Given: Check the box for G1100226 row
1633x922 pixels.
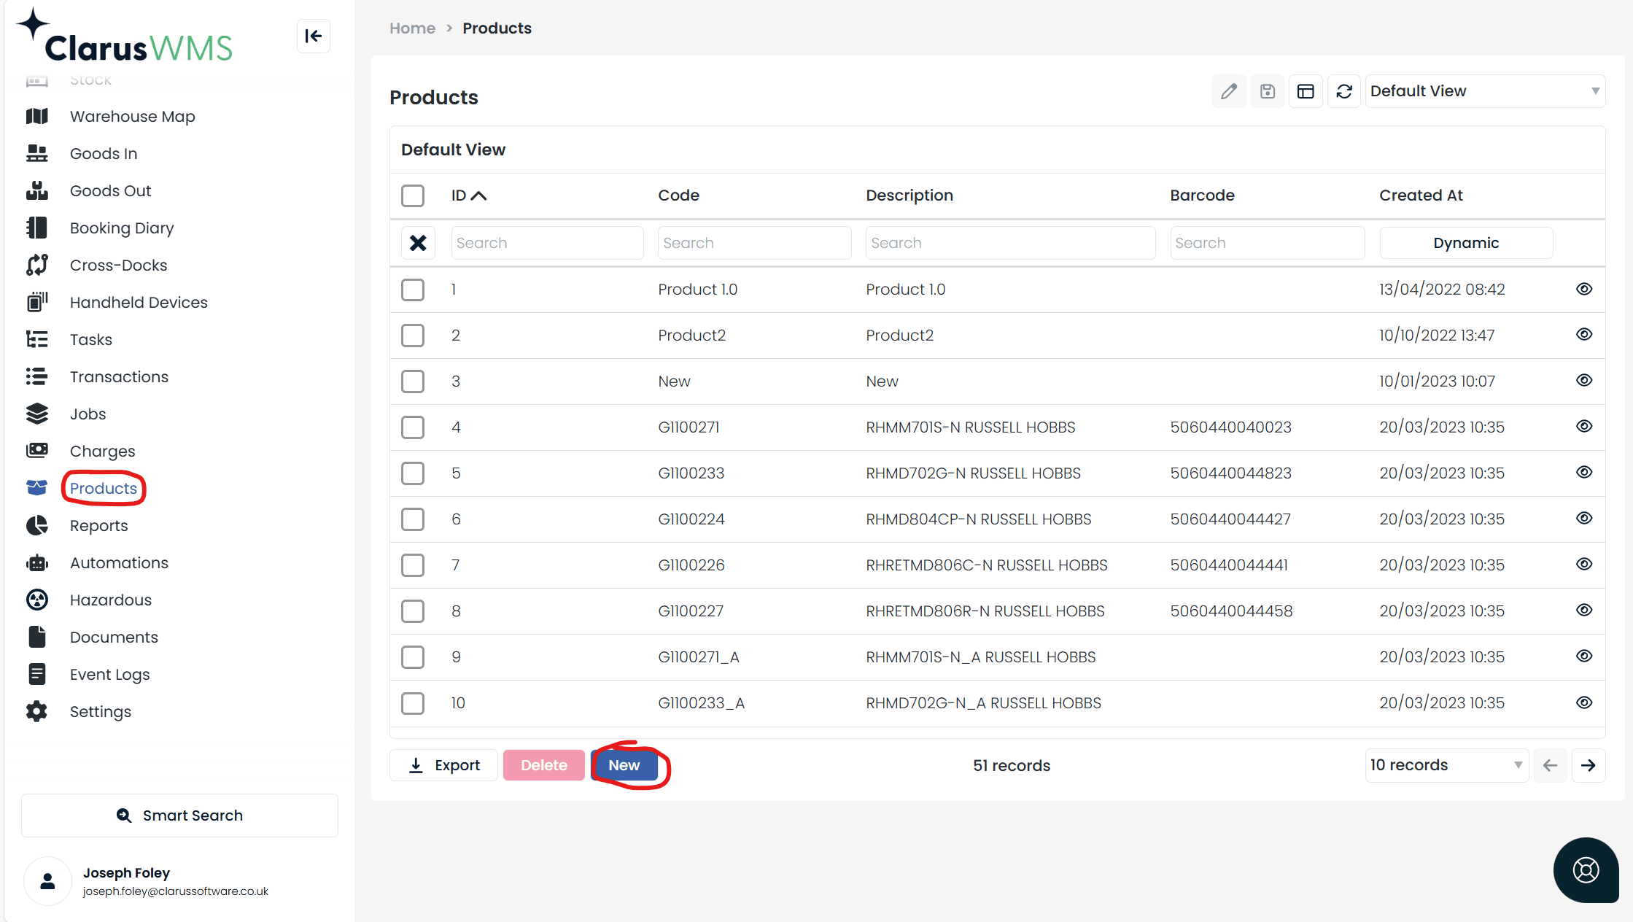Looking at the screenshot, I should (413, 565).
